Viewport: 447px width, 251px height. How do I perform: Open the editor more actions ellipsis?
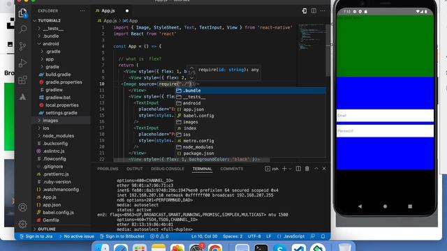click(x=323, y=11)
